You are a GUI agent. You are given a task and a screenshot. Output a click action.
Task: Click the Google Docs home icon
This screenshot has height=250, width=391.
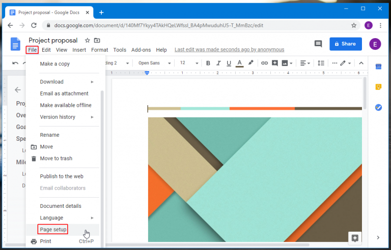[x=15, y=44]
